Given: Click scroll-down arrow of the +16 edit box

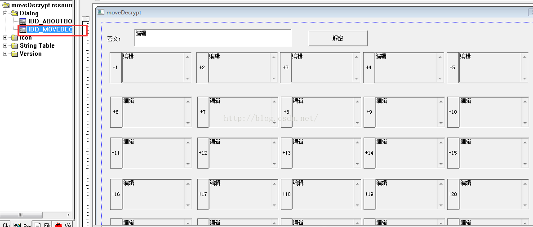Looking at the screenshot, I should 188,205.
